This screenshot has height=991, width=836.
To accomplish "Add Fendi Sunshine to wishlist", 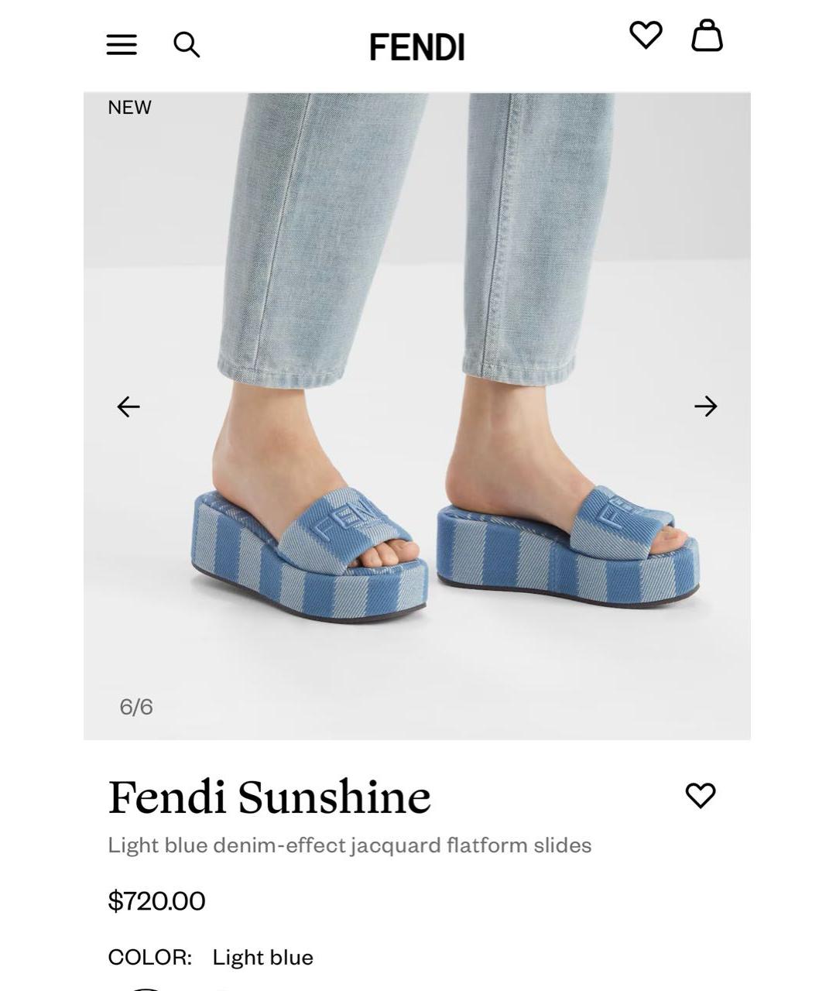I will [701, 795].
